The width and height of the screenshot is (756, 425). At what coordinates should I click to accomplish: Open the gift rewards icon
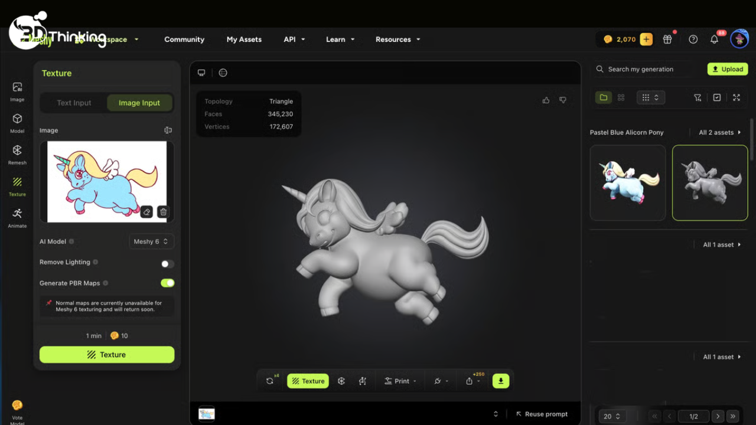click(667, 40)
